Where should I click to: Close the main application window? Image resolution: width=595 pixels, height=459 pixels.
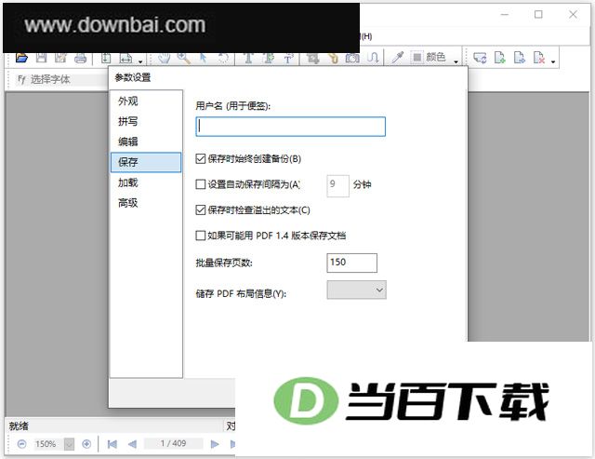click(573, 15)
